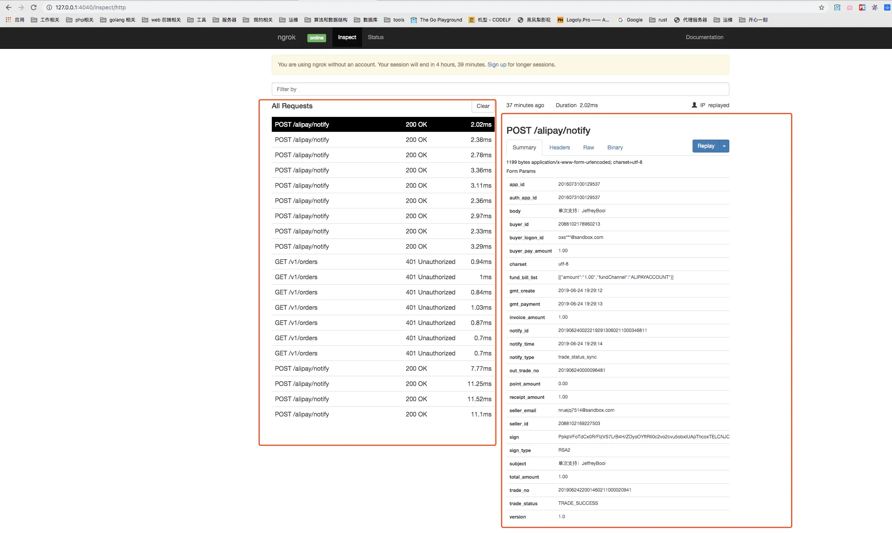Open the apps grid icon in bookmarks bar
Viewport: 892px width, 533px height.
[x=8, y=20]
